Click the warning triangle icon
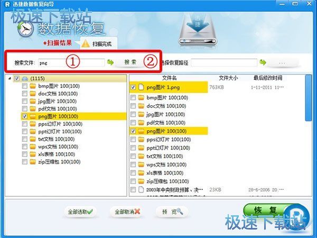This screenshot has height=238, width=317. [86, 43]
